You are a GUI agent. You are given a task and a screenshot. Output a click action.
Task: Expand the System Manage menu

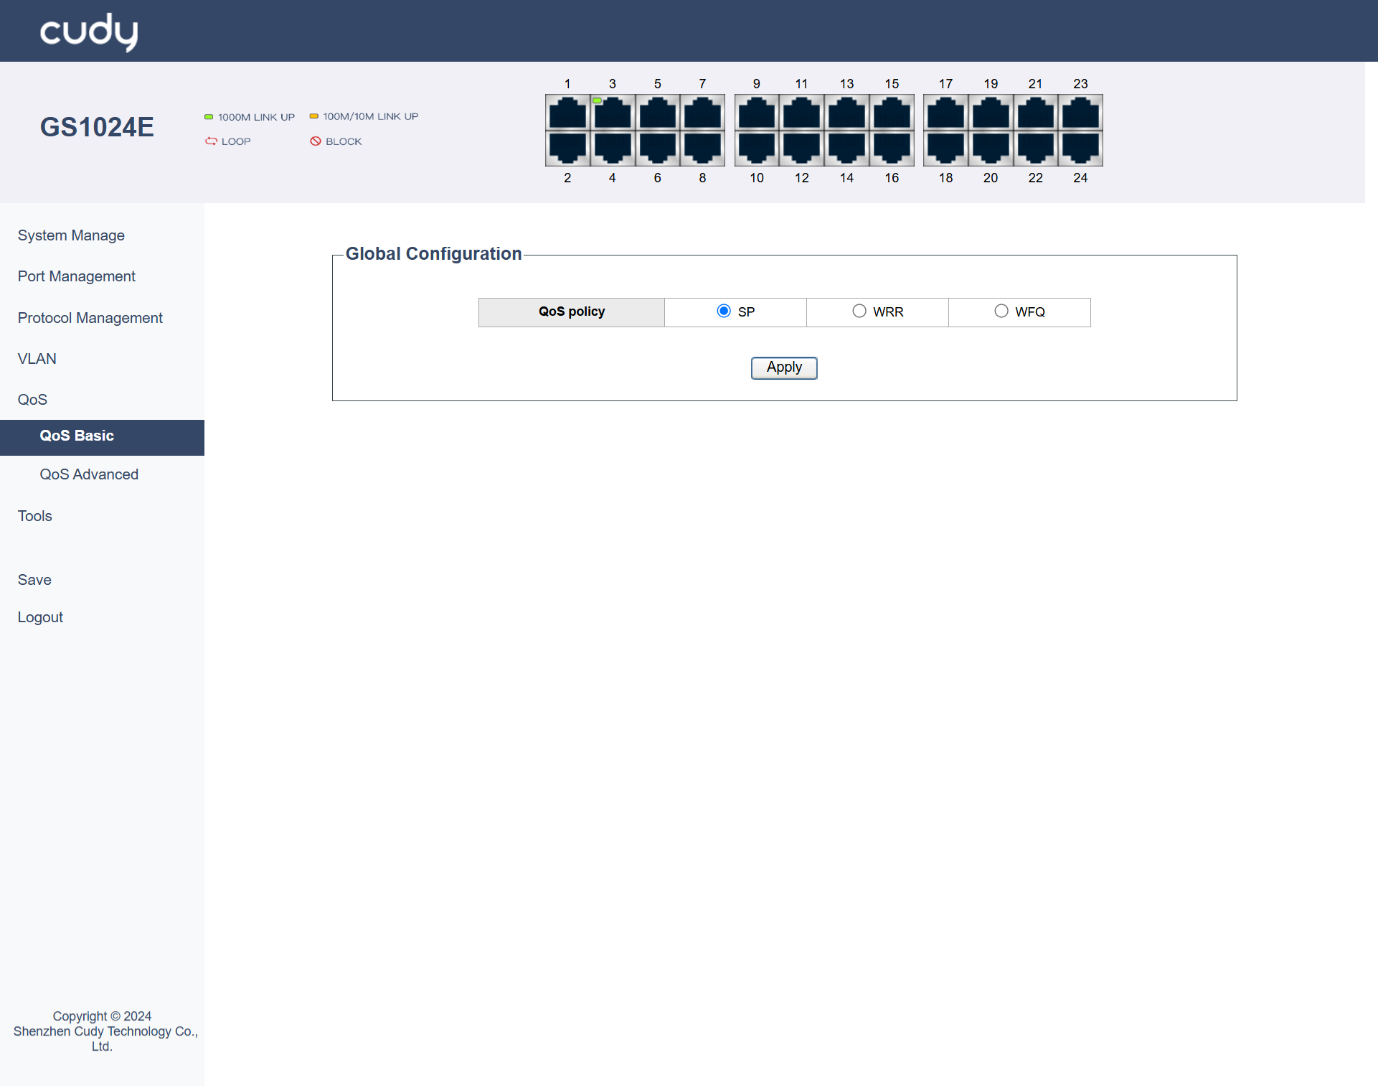coord(71,235)
